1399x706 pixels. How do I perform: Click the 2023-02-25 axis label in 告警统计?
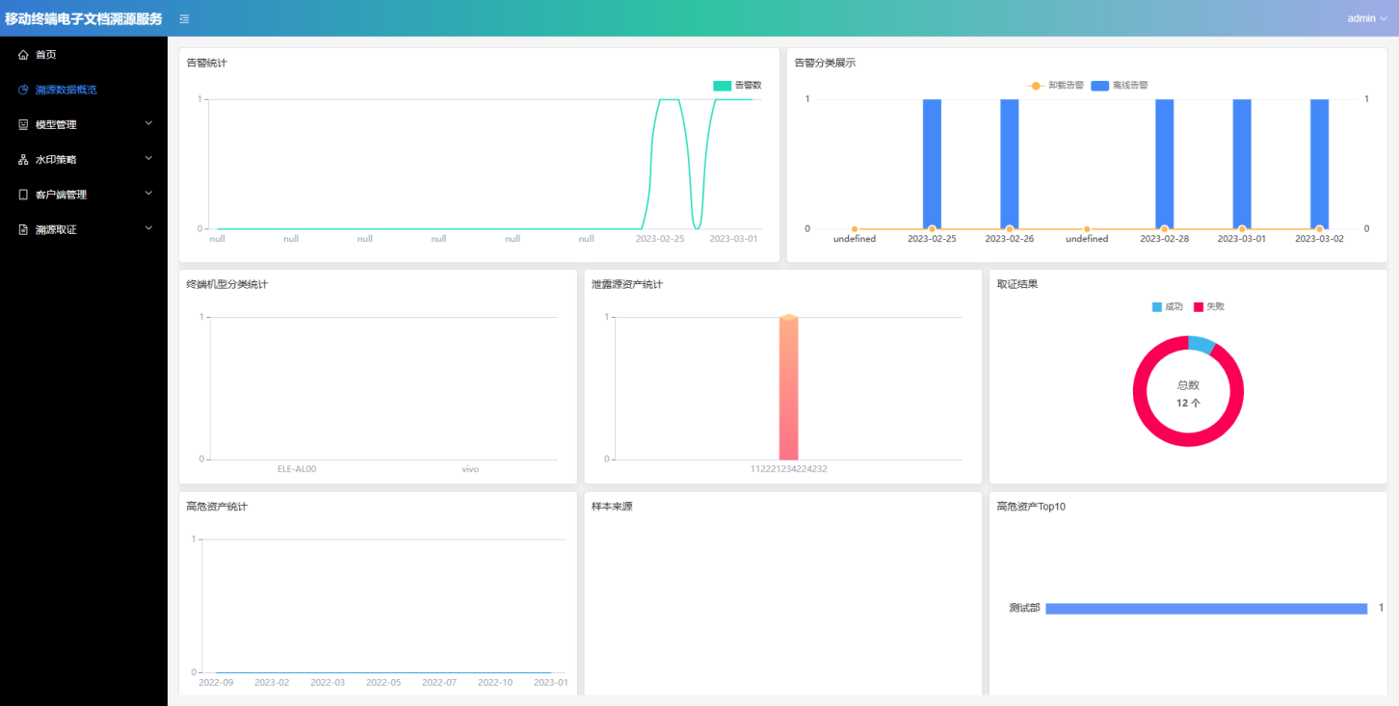[x=660, y=238]
